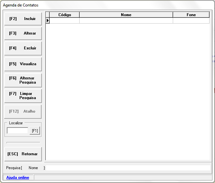Clear the search with Limpar Pesquisa
Image resolution: width=215 pixels, height=183 pixels.
(23, 96)
